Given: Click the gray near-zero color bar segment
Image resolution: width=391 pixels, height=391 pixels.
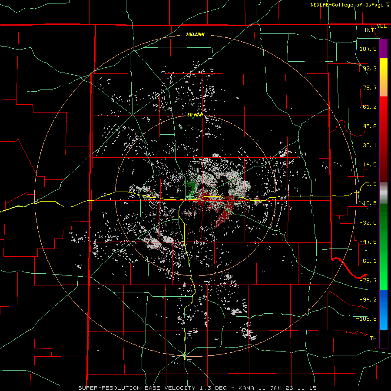Looking at the screenshot, I should coord(384,193).
